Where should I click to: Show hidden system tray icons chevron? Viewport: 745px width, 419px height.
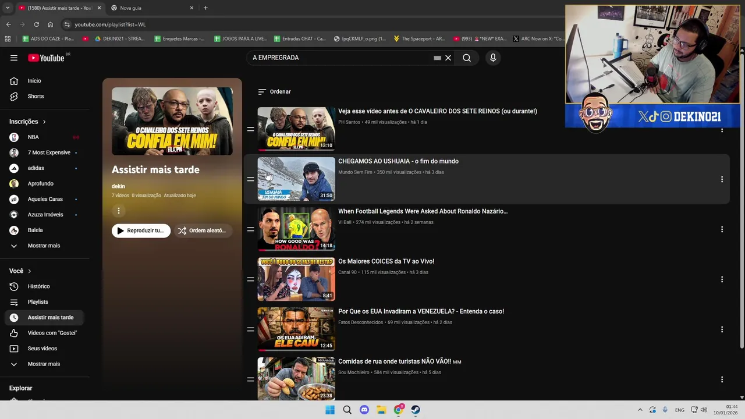click(x=640, y=410)
